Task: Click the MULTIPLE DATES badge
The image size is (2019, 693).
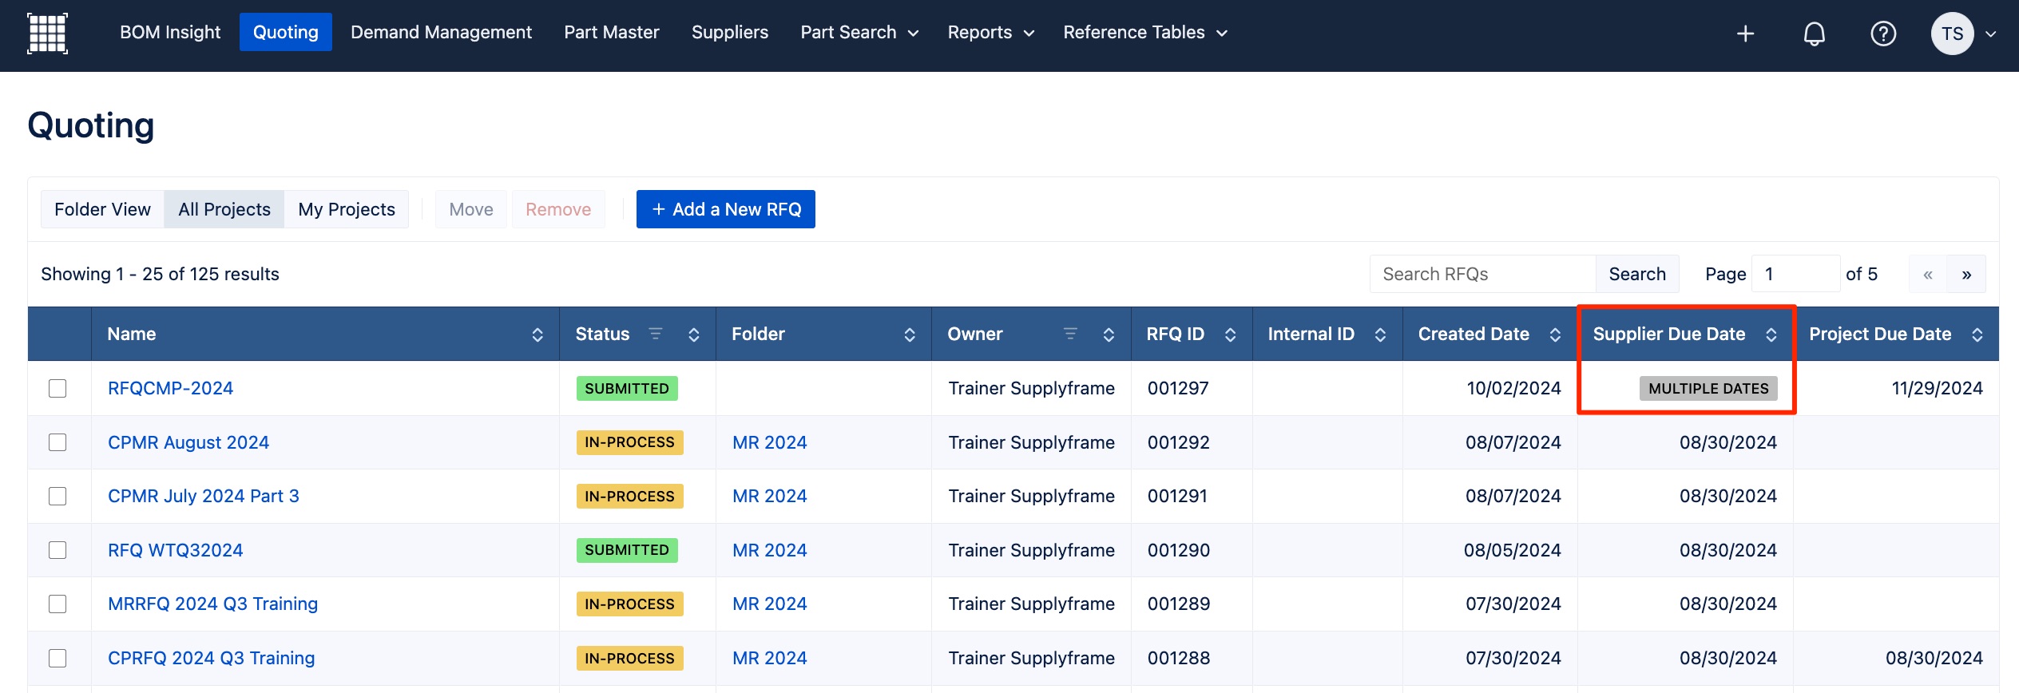Action: pos(1708,389)
